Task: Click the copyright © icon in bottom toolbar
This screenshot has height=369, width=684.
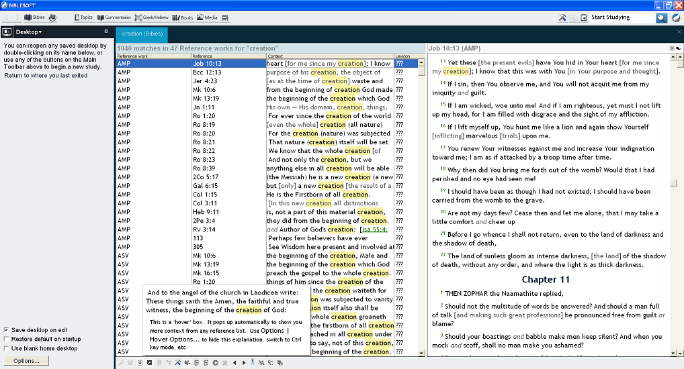Action: [215, 362]
